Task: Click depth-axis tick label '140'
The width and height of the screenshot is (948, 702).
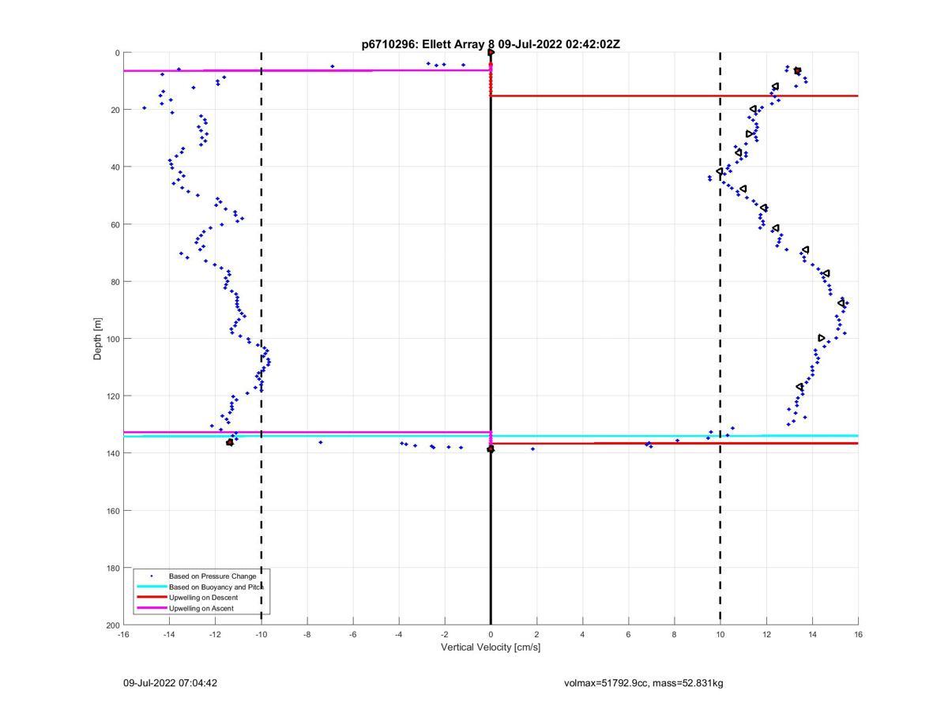Action: coord(113,453)
